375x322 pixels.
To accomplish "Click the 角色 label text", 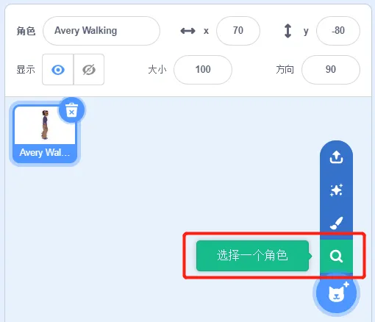I will point(26,31).
